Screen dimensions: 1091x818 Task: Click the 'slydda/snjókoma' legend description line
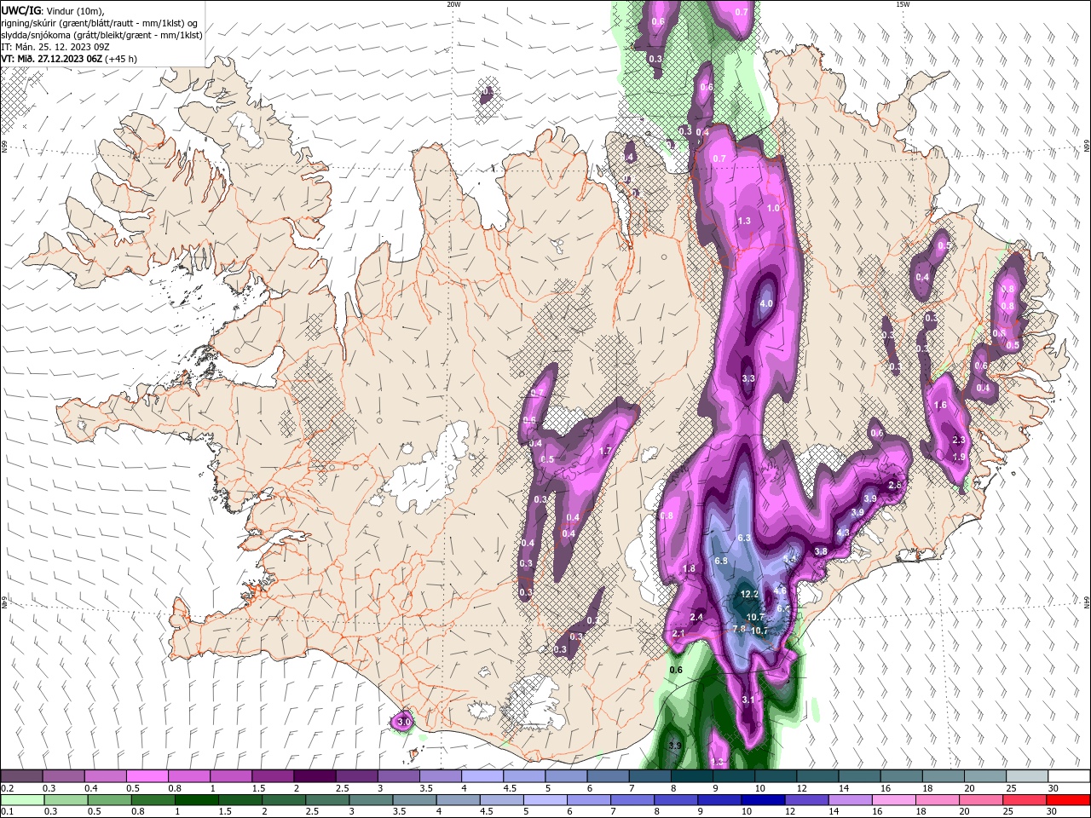point(101,35)
